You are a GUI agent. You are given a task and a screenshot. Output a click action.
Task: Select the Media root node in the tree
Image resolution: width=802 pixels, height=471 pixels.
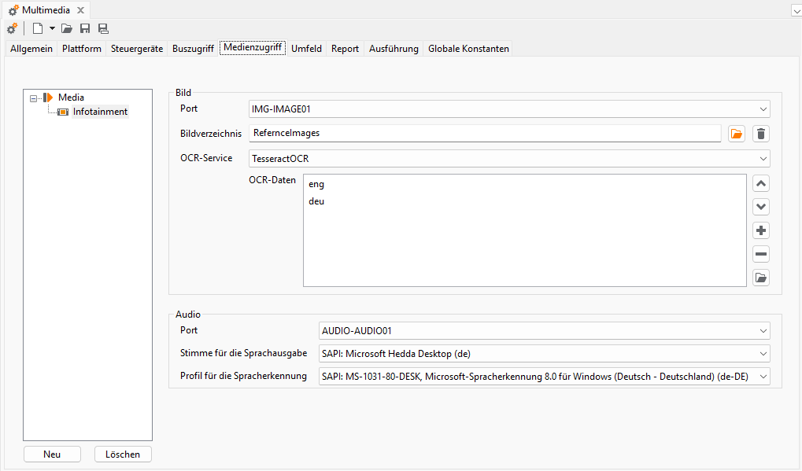(71, 97)
